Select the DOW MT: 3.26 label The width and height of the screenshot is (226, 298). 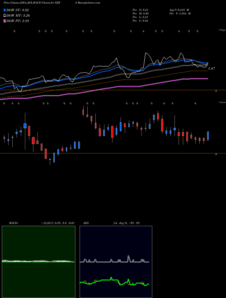18,16
